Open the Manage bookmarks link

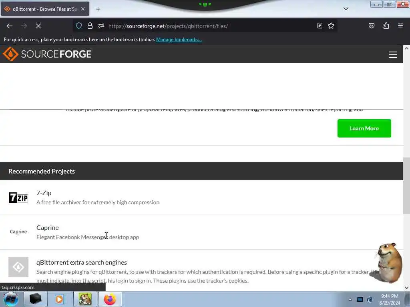pyautogui.click(x=179, y=40)
